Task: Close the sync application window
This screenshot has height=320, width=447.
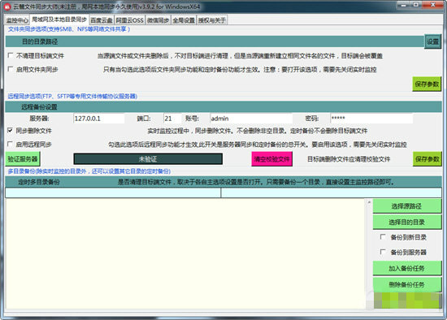Action: [432, 5]
